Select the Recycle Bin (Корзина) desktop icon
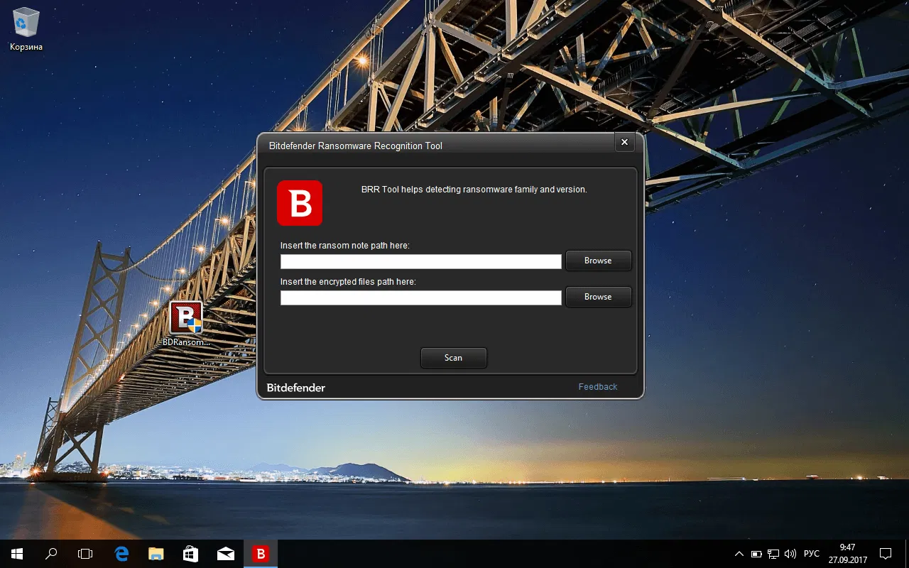This screenshot has width=909, height=568. [26, 30]
